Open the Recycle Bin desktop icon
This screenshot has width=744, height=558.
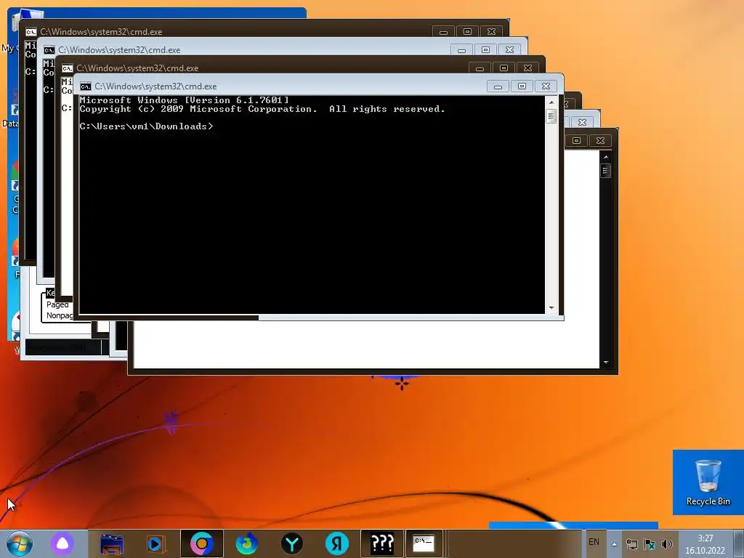(708, 482)
